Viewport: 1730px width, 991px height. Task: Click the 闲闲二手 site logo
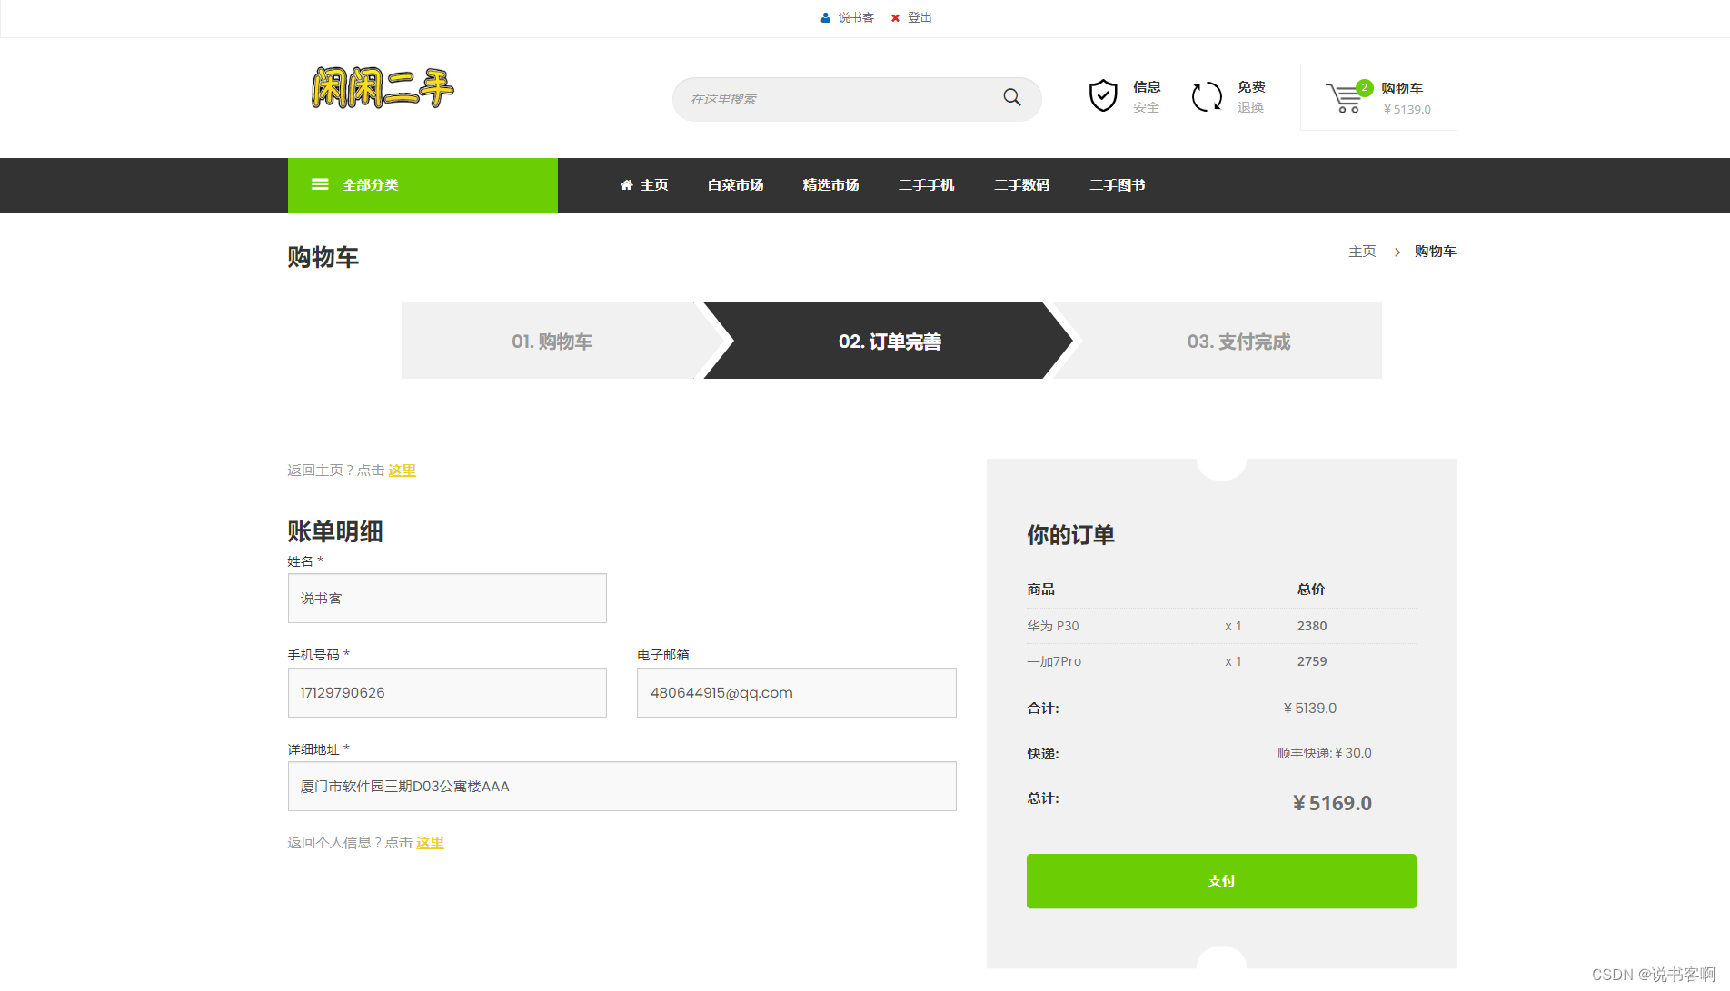point(383,88)
